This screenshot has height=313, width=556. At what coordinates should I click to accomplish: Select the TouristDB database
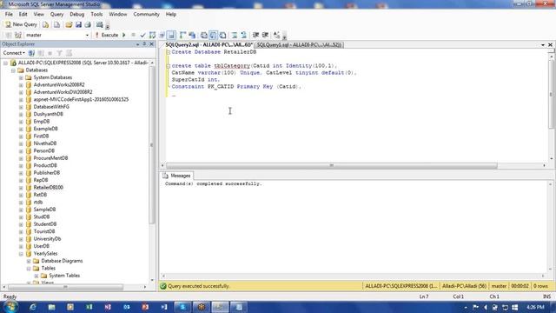(x=44, y=231)
